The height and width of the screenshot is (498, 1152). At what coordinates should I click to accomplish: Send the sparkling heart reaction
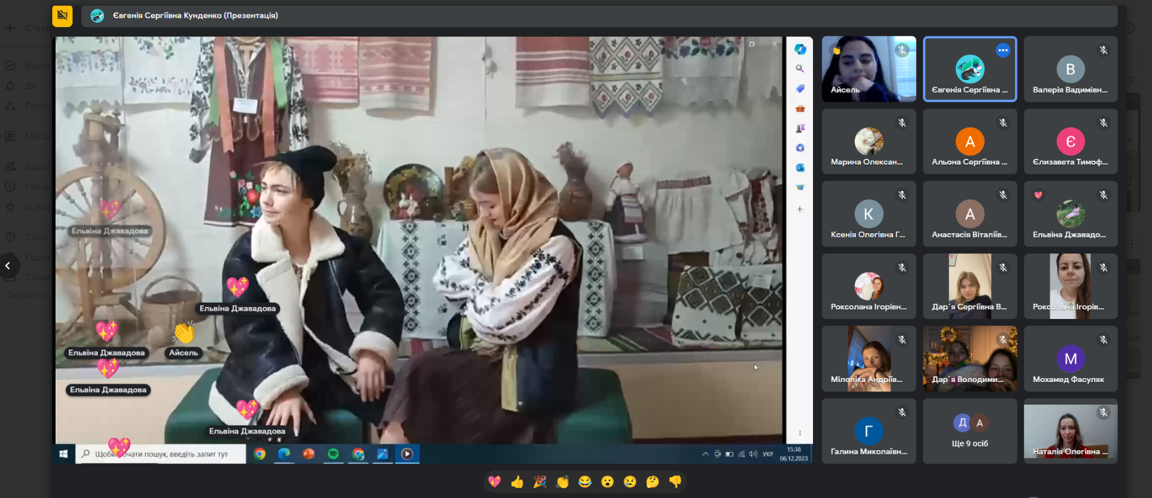coord(495,482)
